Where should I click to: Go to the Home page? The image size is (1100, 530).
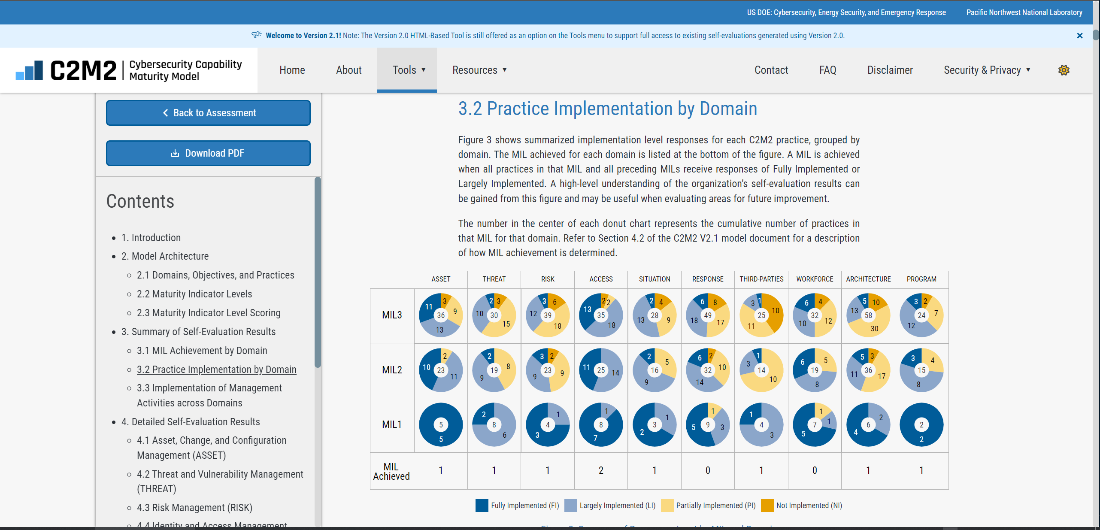292,70
